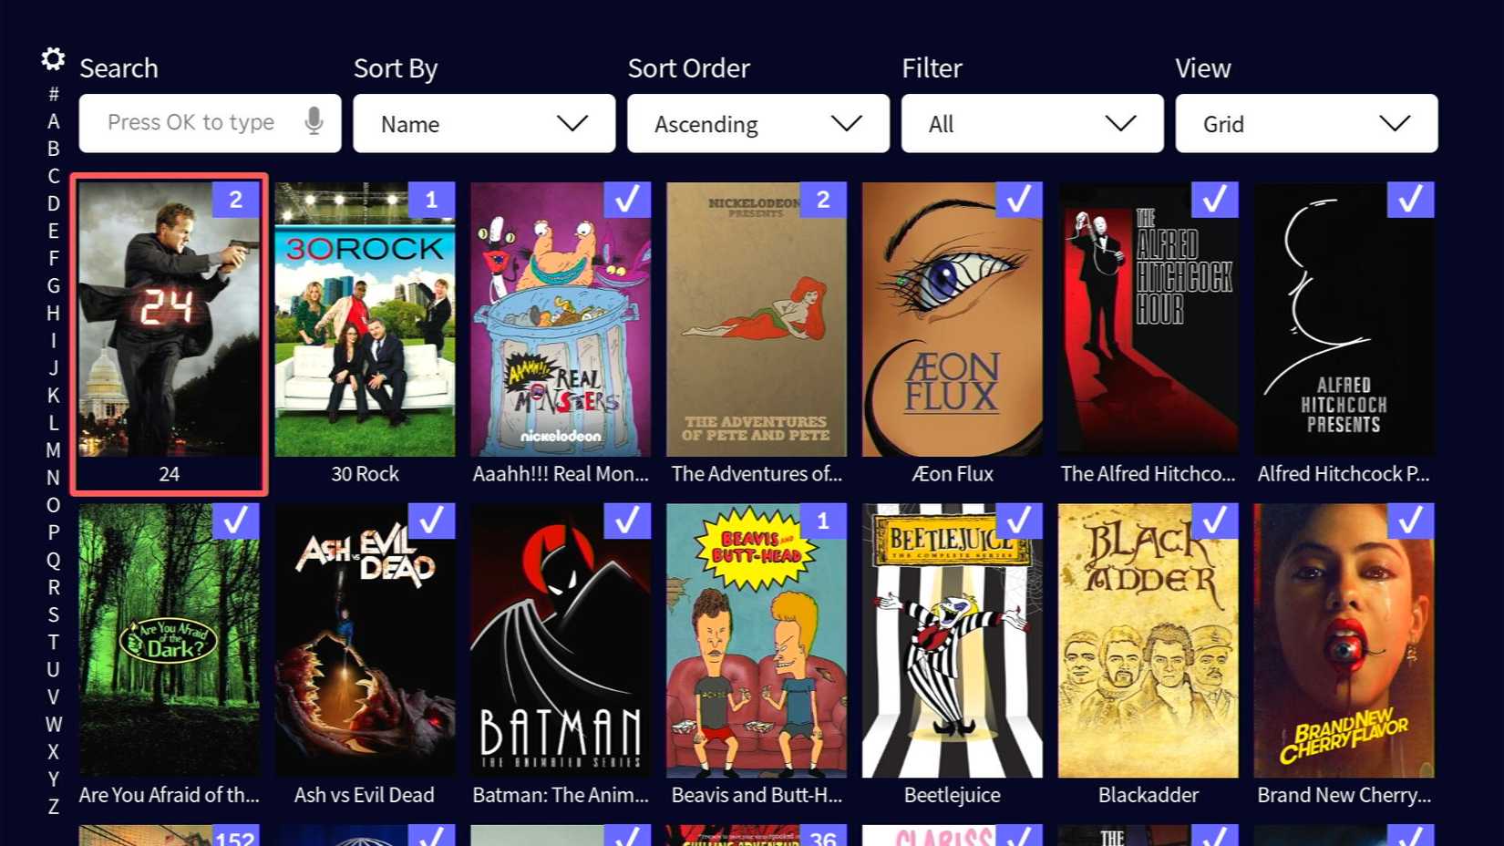This screenshot has height=846, width=1504.
Task: Toggle watched checkmark on Alfred Hitchcock Presents
Action: (1410, 200)
